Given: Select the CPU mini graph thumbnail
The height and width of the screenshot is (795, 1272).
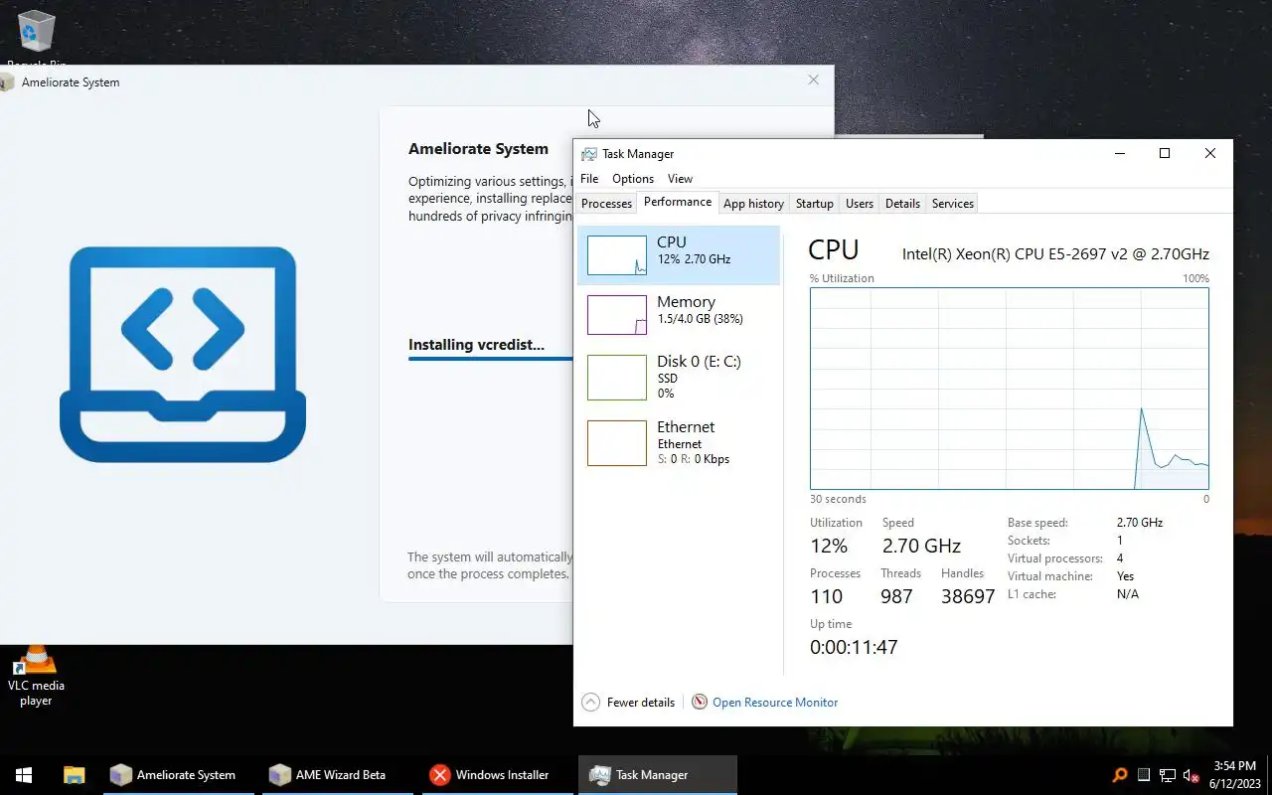Looking at the screenshot, I should pyautogui.click(x=617, y=255).
